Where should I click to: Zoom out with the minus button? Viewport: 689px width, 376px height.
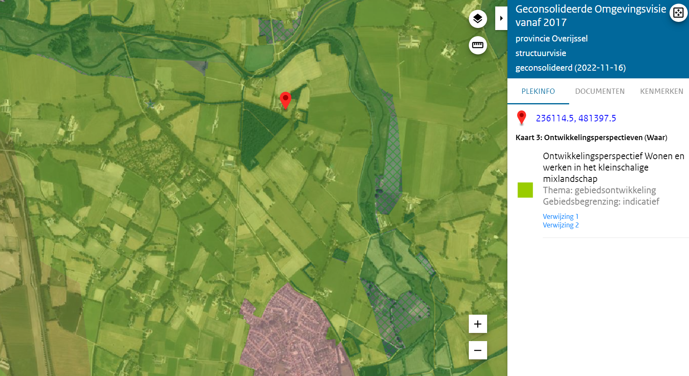pyautogui.click(x=478, y=350)
